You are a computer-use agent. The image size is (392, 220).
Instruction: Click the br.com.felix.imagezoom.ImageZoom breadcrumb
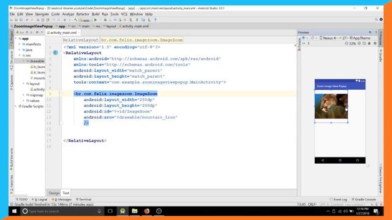pyautogui.click(x=141, y=40)
